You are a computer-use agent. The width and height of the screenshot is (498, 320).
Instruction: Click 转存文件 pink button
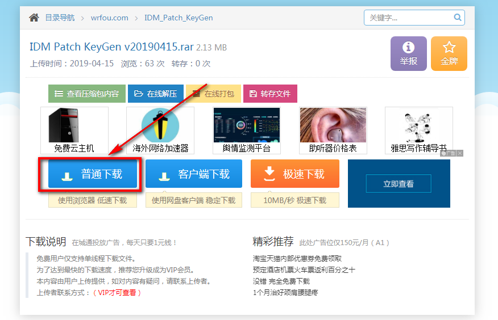coord(270,94)
